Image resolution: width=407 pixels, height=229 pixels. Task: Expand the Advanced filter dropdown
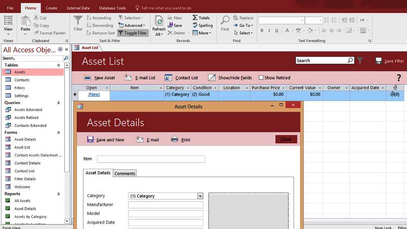(132, 25)
